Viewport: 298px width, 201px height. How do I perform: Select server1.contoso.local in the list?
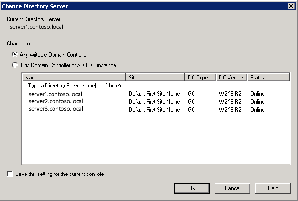pyautogui.click(x=55, y=94)
